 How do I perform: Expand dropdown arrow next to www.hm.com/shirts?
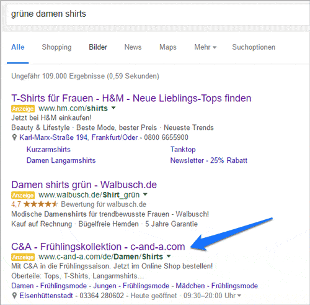point(113,108)
